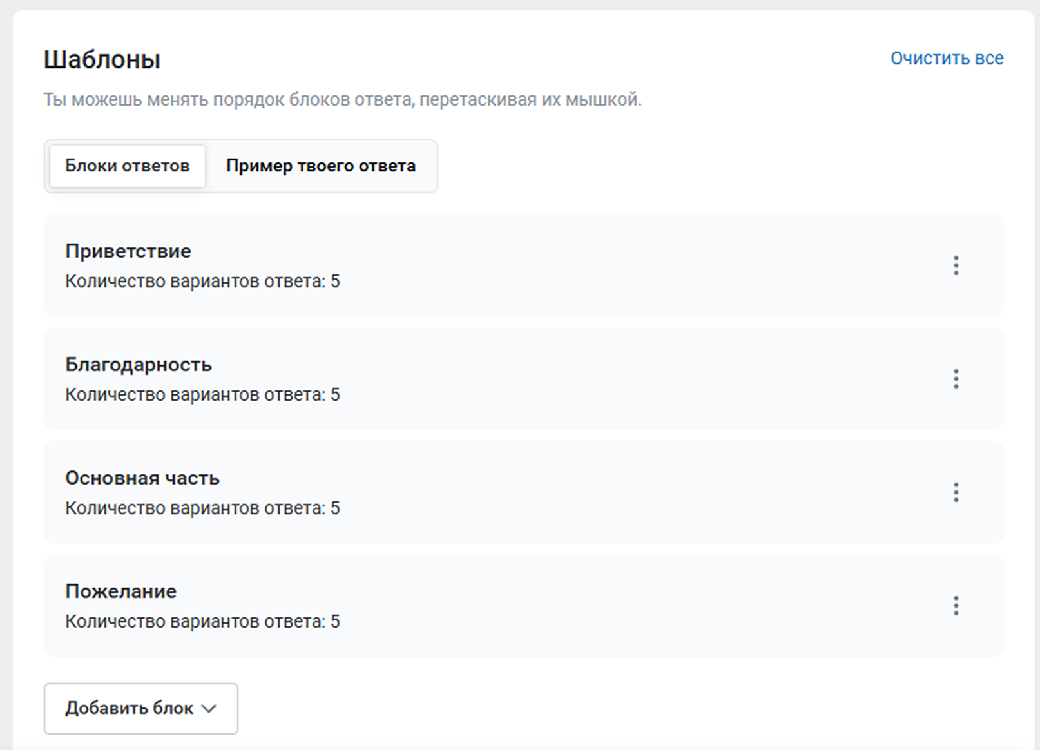Open the three-dot menu for Приветствие block
This screenshot has height=750, width=1040.
pos(956,265)
